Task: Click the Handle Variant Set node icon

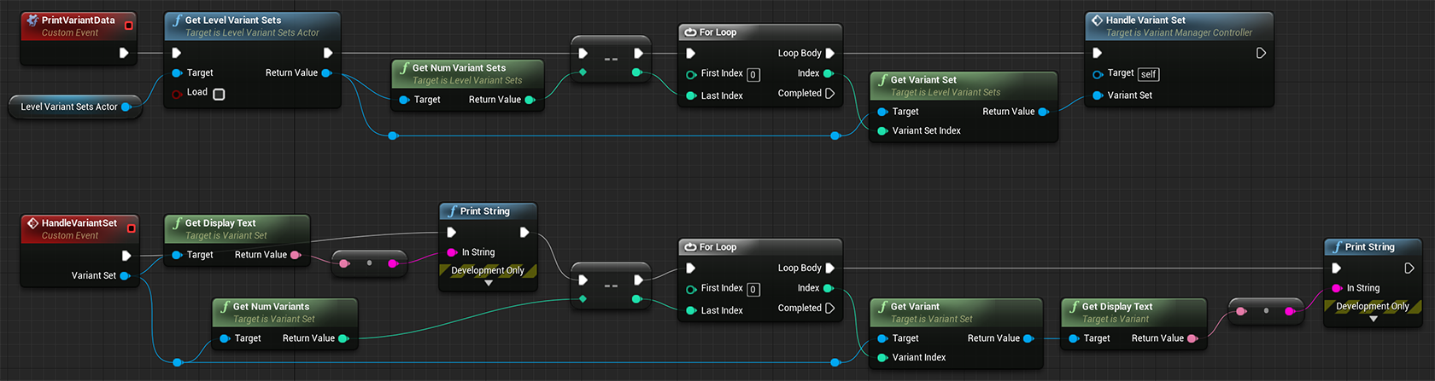Action: click(1097, 20)
